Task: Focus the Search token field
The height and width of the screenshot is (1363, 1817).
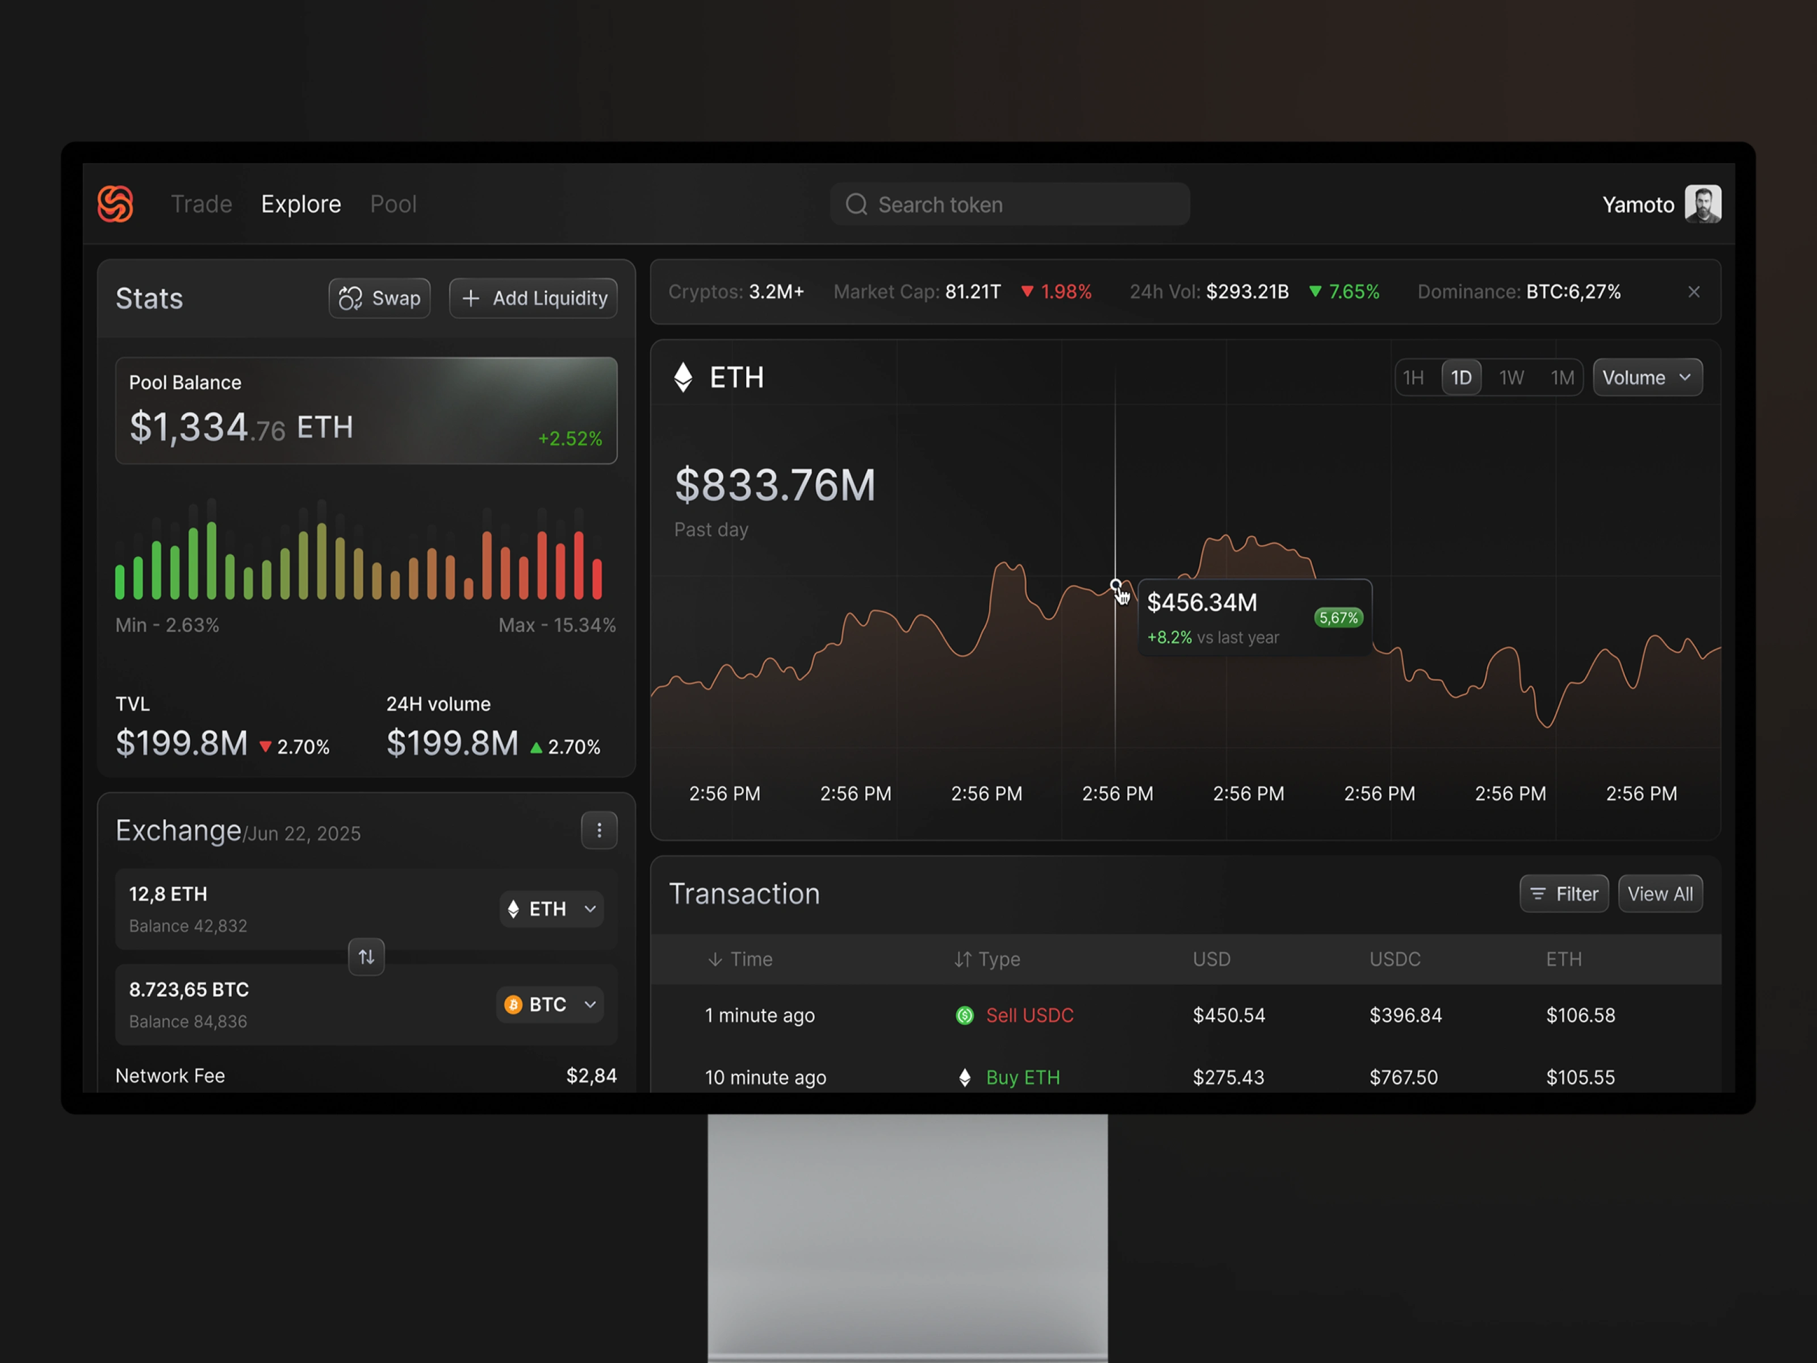Action: point(1010,204)
